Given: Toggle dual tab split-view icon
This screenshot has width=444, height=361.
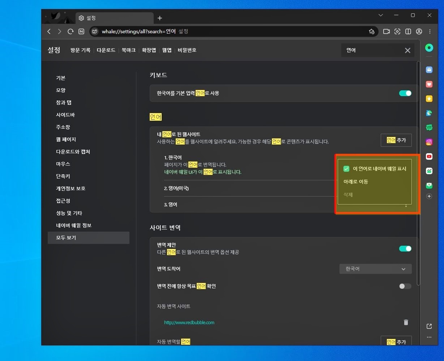Looking at the screenshot, I should pyautogui.click(x=408, y=31).
